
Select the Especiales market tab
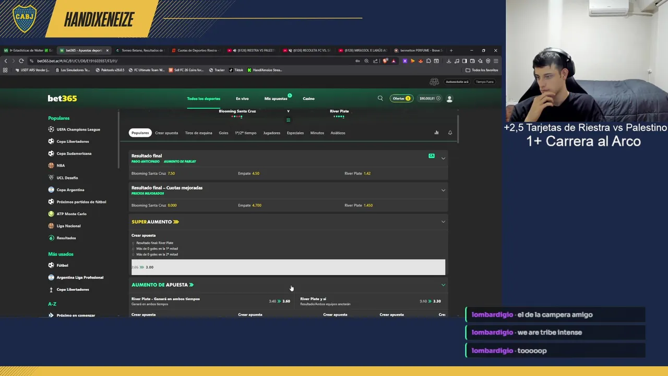click(x=295, y=133)
